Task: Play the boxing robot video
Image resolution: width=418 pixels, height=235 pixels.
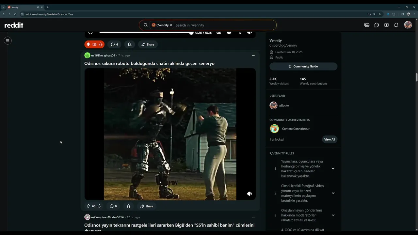Action: point(170,134)
